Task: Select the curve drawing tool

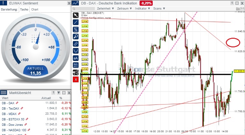Action: pos(76,51)
